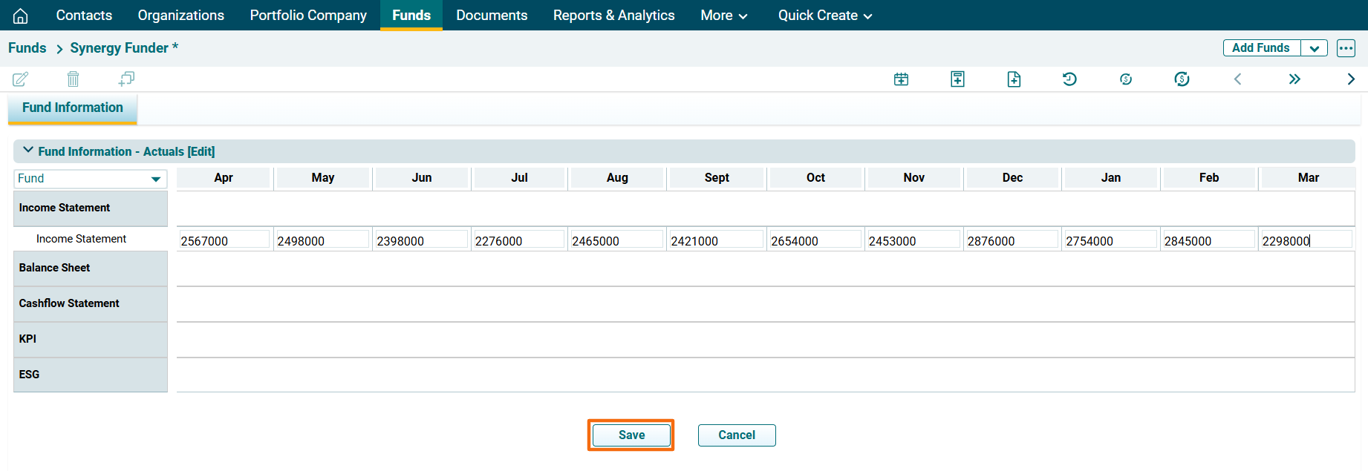Click the Save button
The image size is (1368, 471).
631,435
